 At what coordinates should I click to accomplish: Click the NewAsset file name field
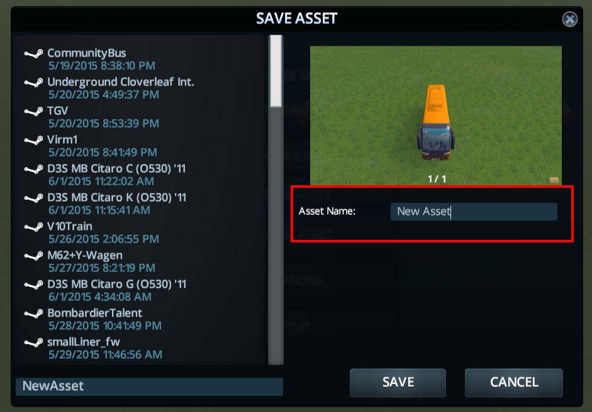149,386
